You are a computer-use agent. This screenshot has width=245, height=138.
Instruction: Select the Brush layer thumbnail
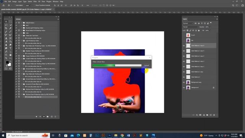[x=188, y=35]
